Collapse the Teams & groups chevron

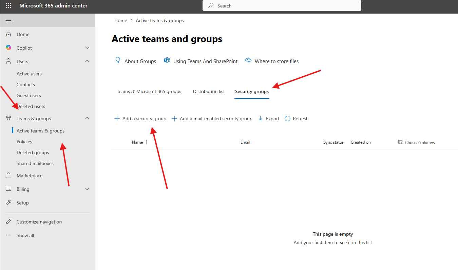pyautogui.click(x=87, y=119)
